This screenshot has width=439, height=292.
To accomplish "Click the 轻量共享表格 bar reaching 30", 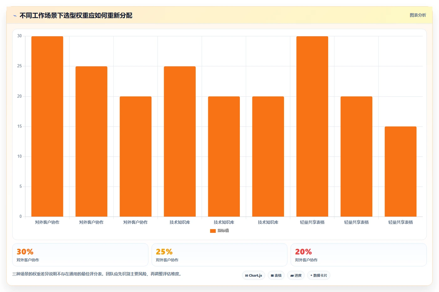I will [x=312, y=126].
